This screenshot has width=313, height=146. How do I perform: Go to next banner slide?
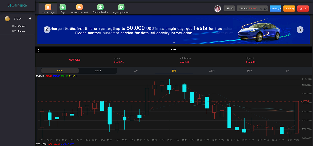pyautogui.click(x=300, y=30)
